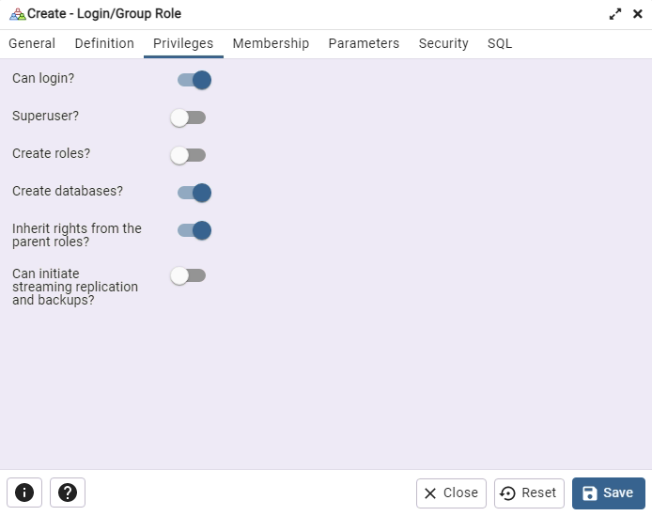Open the Security tab
Image resolution: width=652 pixels, height=516 pixels.
point(443,43)
